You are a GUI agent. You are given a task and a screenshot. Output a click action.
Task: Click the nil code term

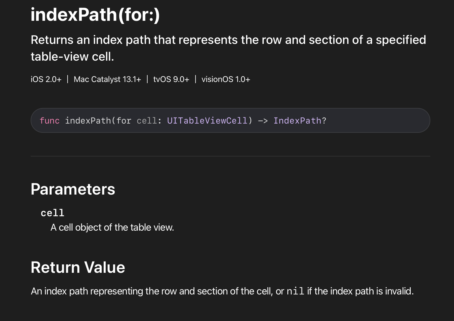point(295,291)
